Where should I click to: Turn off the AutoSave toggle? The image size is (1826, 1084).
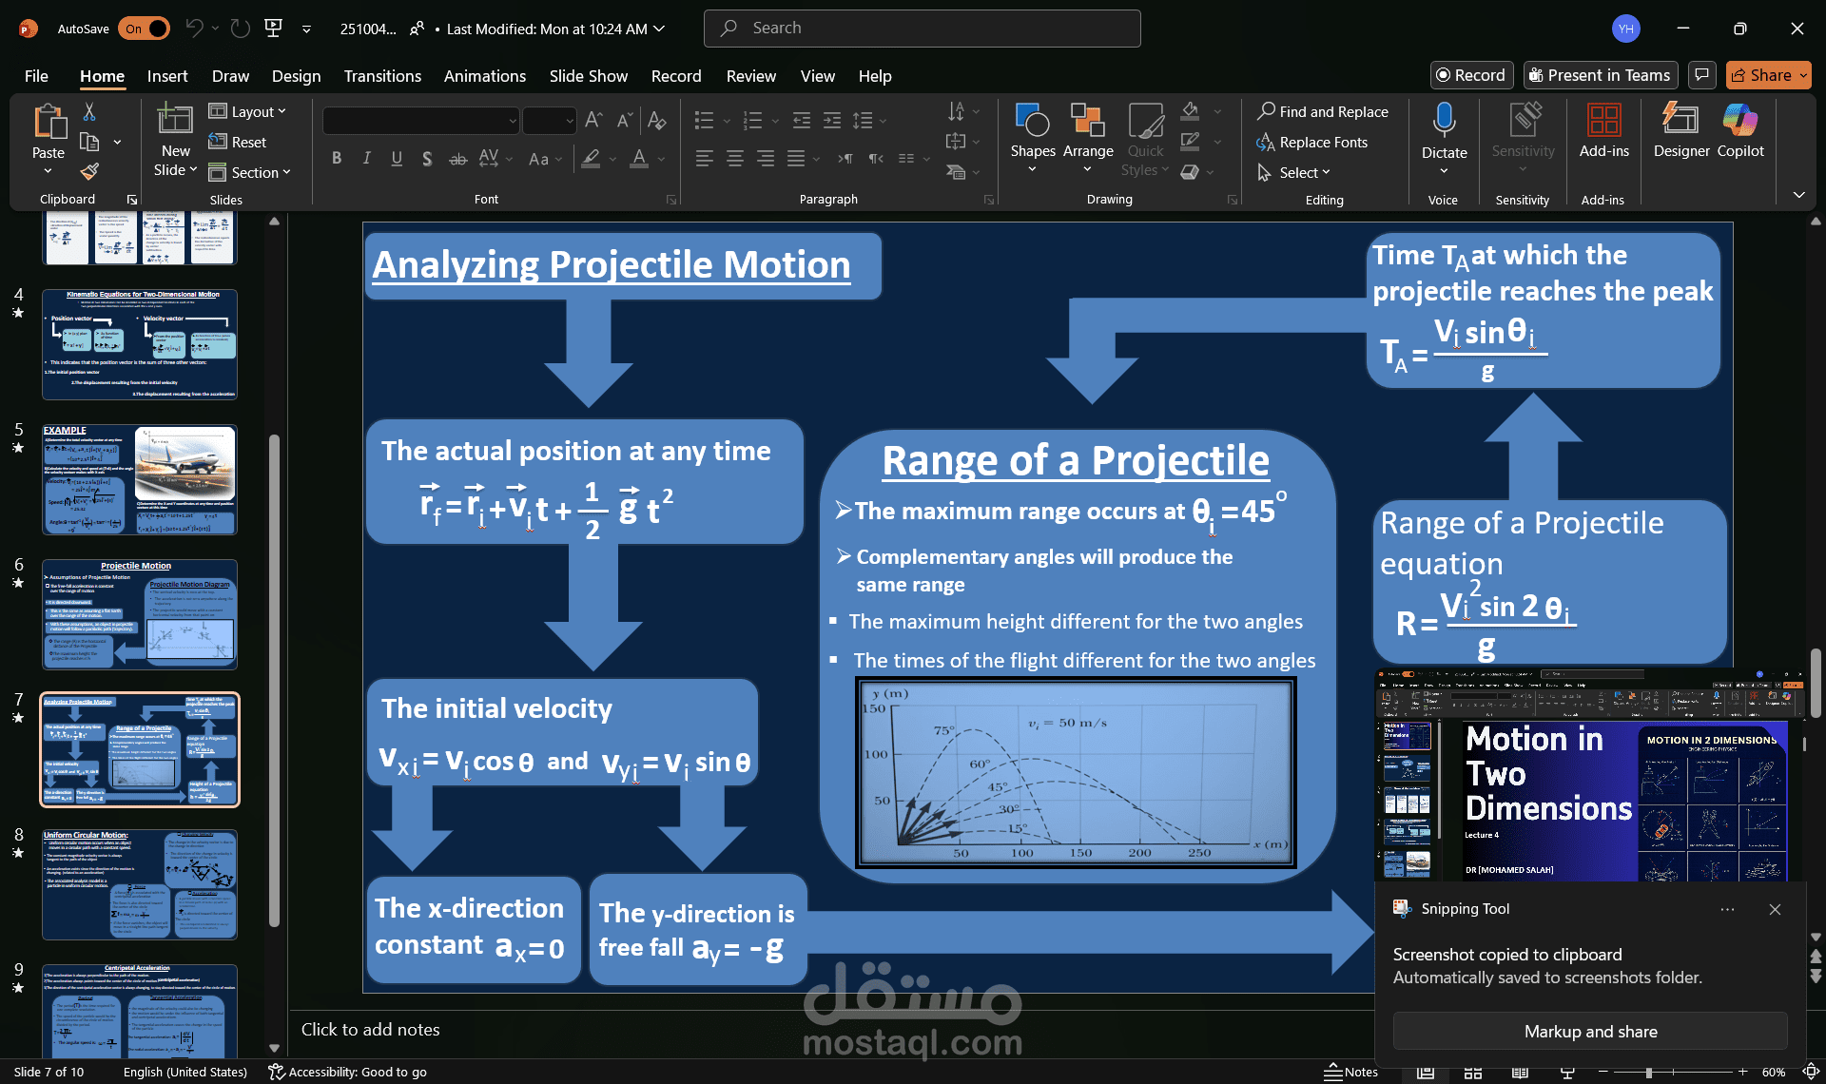(144, 29)
